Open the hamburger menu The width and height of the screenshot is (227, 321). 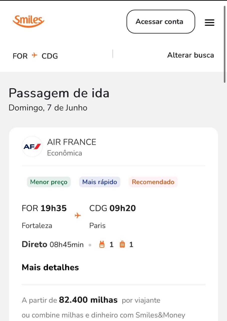(209, 23)
